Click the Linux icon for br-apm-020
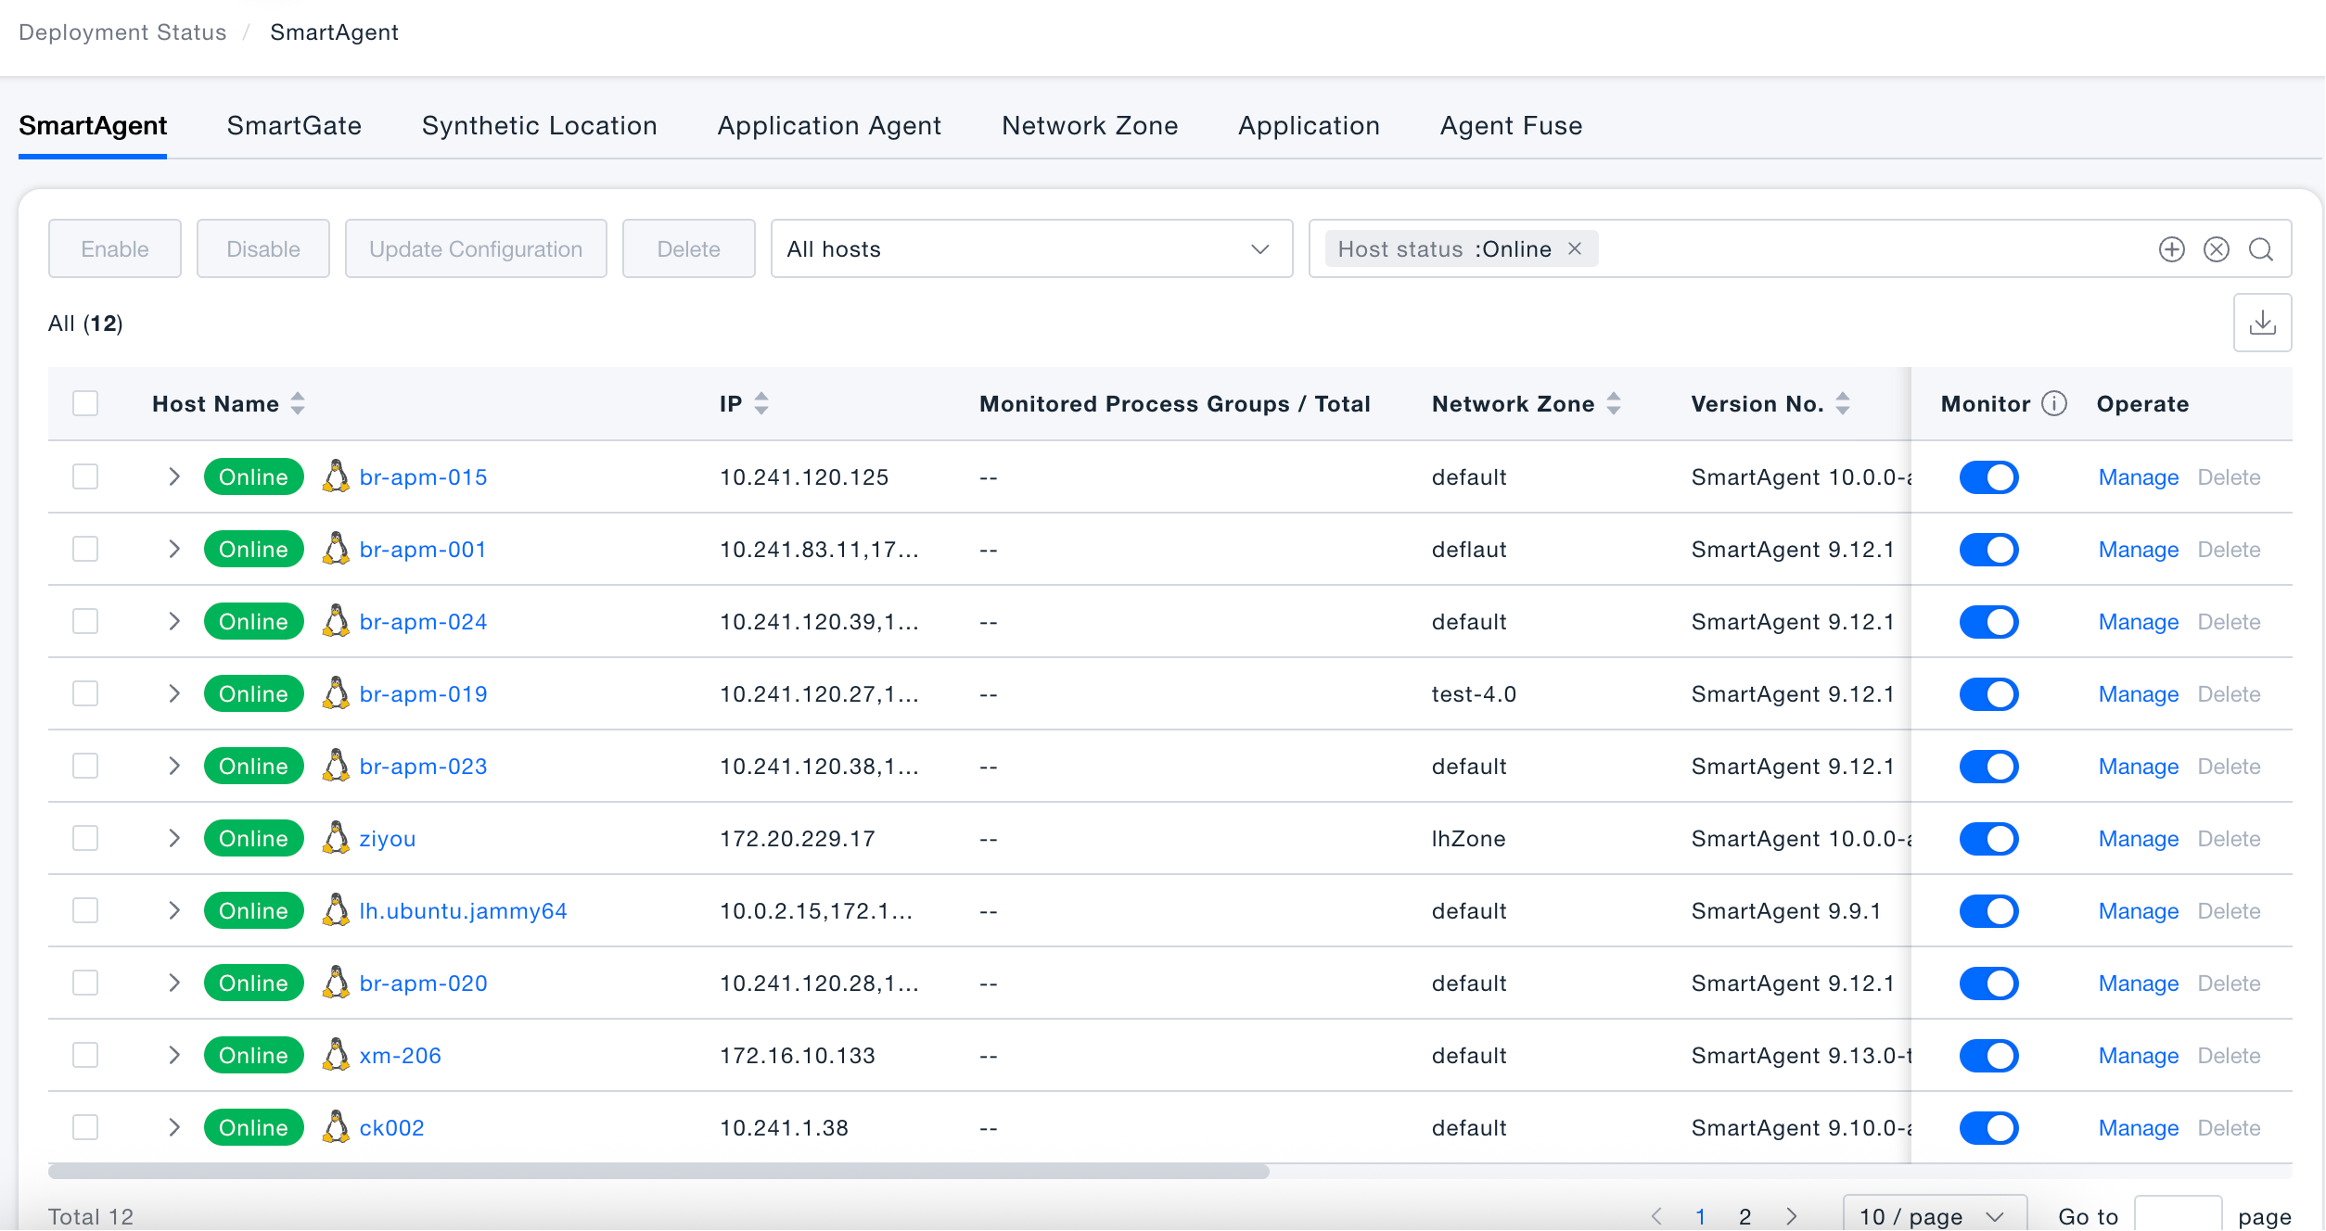The height and width of the screenshot is (1231, 2326). click(x=335, y=983)
